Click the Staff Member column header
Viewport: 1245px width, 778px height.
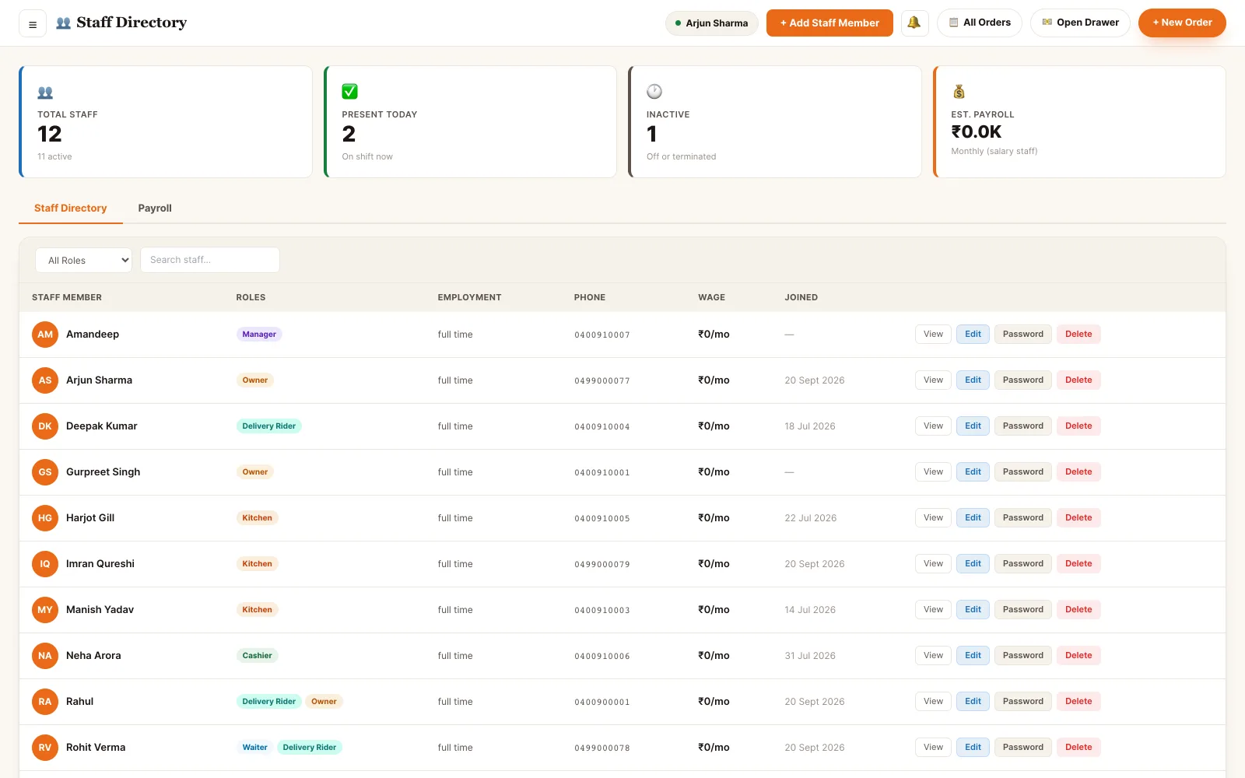(67, 297)
